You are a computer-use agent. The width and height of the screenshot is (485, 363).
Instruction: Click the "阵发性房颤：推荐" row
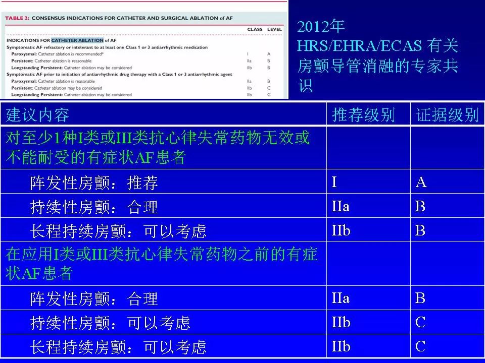[101, 183]
